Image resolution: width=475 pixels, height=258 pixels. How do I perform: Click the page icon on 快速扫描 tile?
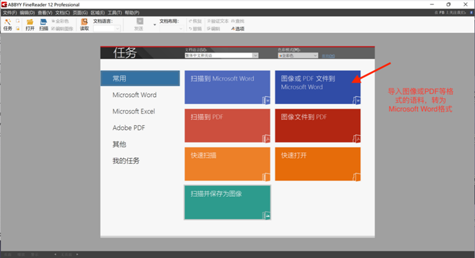[x=266, y=177]
